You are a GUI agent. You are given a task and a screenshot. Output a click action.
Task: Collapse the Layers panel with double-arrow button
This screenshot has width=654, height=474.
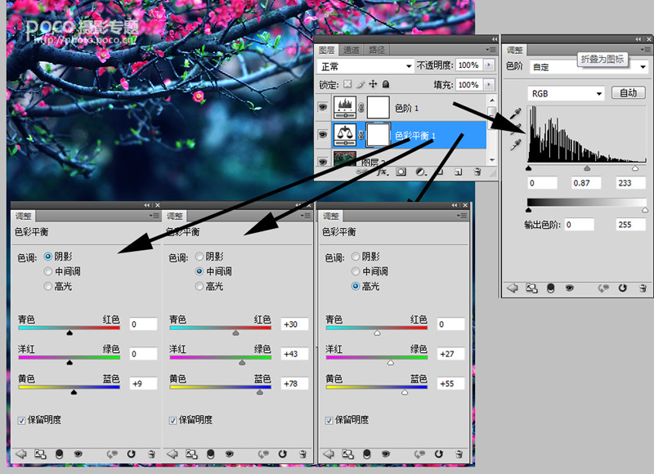[494, 39]
